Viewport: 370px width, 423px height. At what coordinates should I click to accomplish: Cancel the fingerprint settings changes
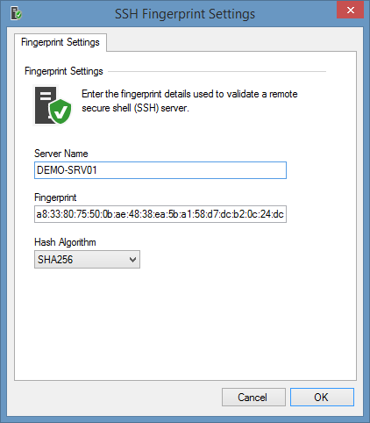coord(253,397)
